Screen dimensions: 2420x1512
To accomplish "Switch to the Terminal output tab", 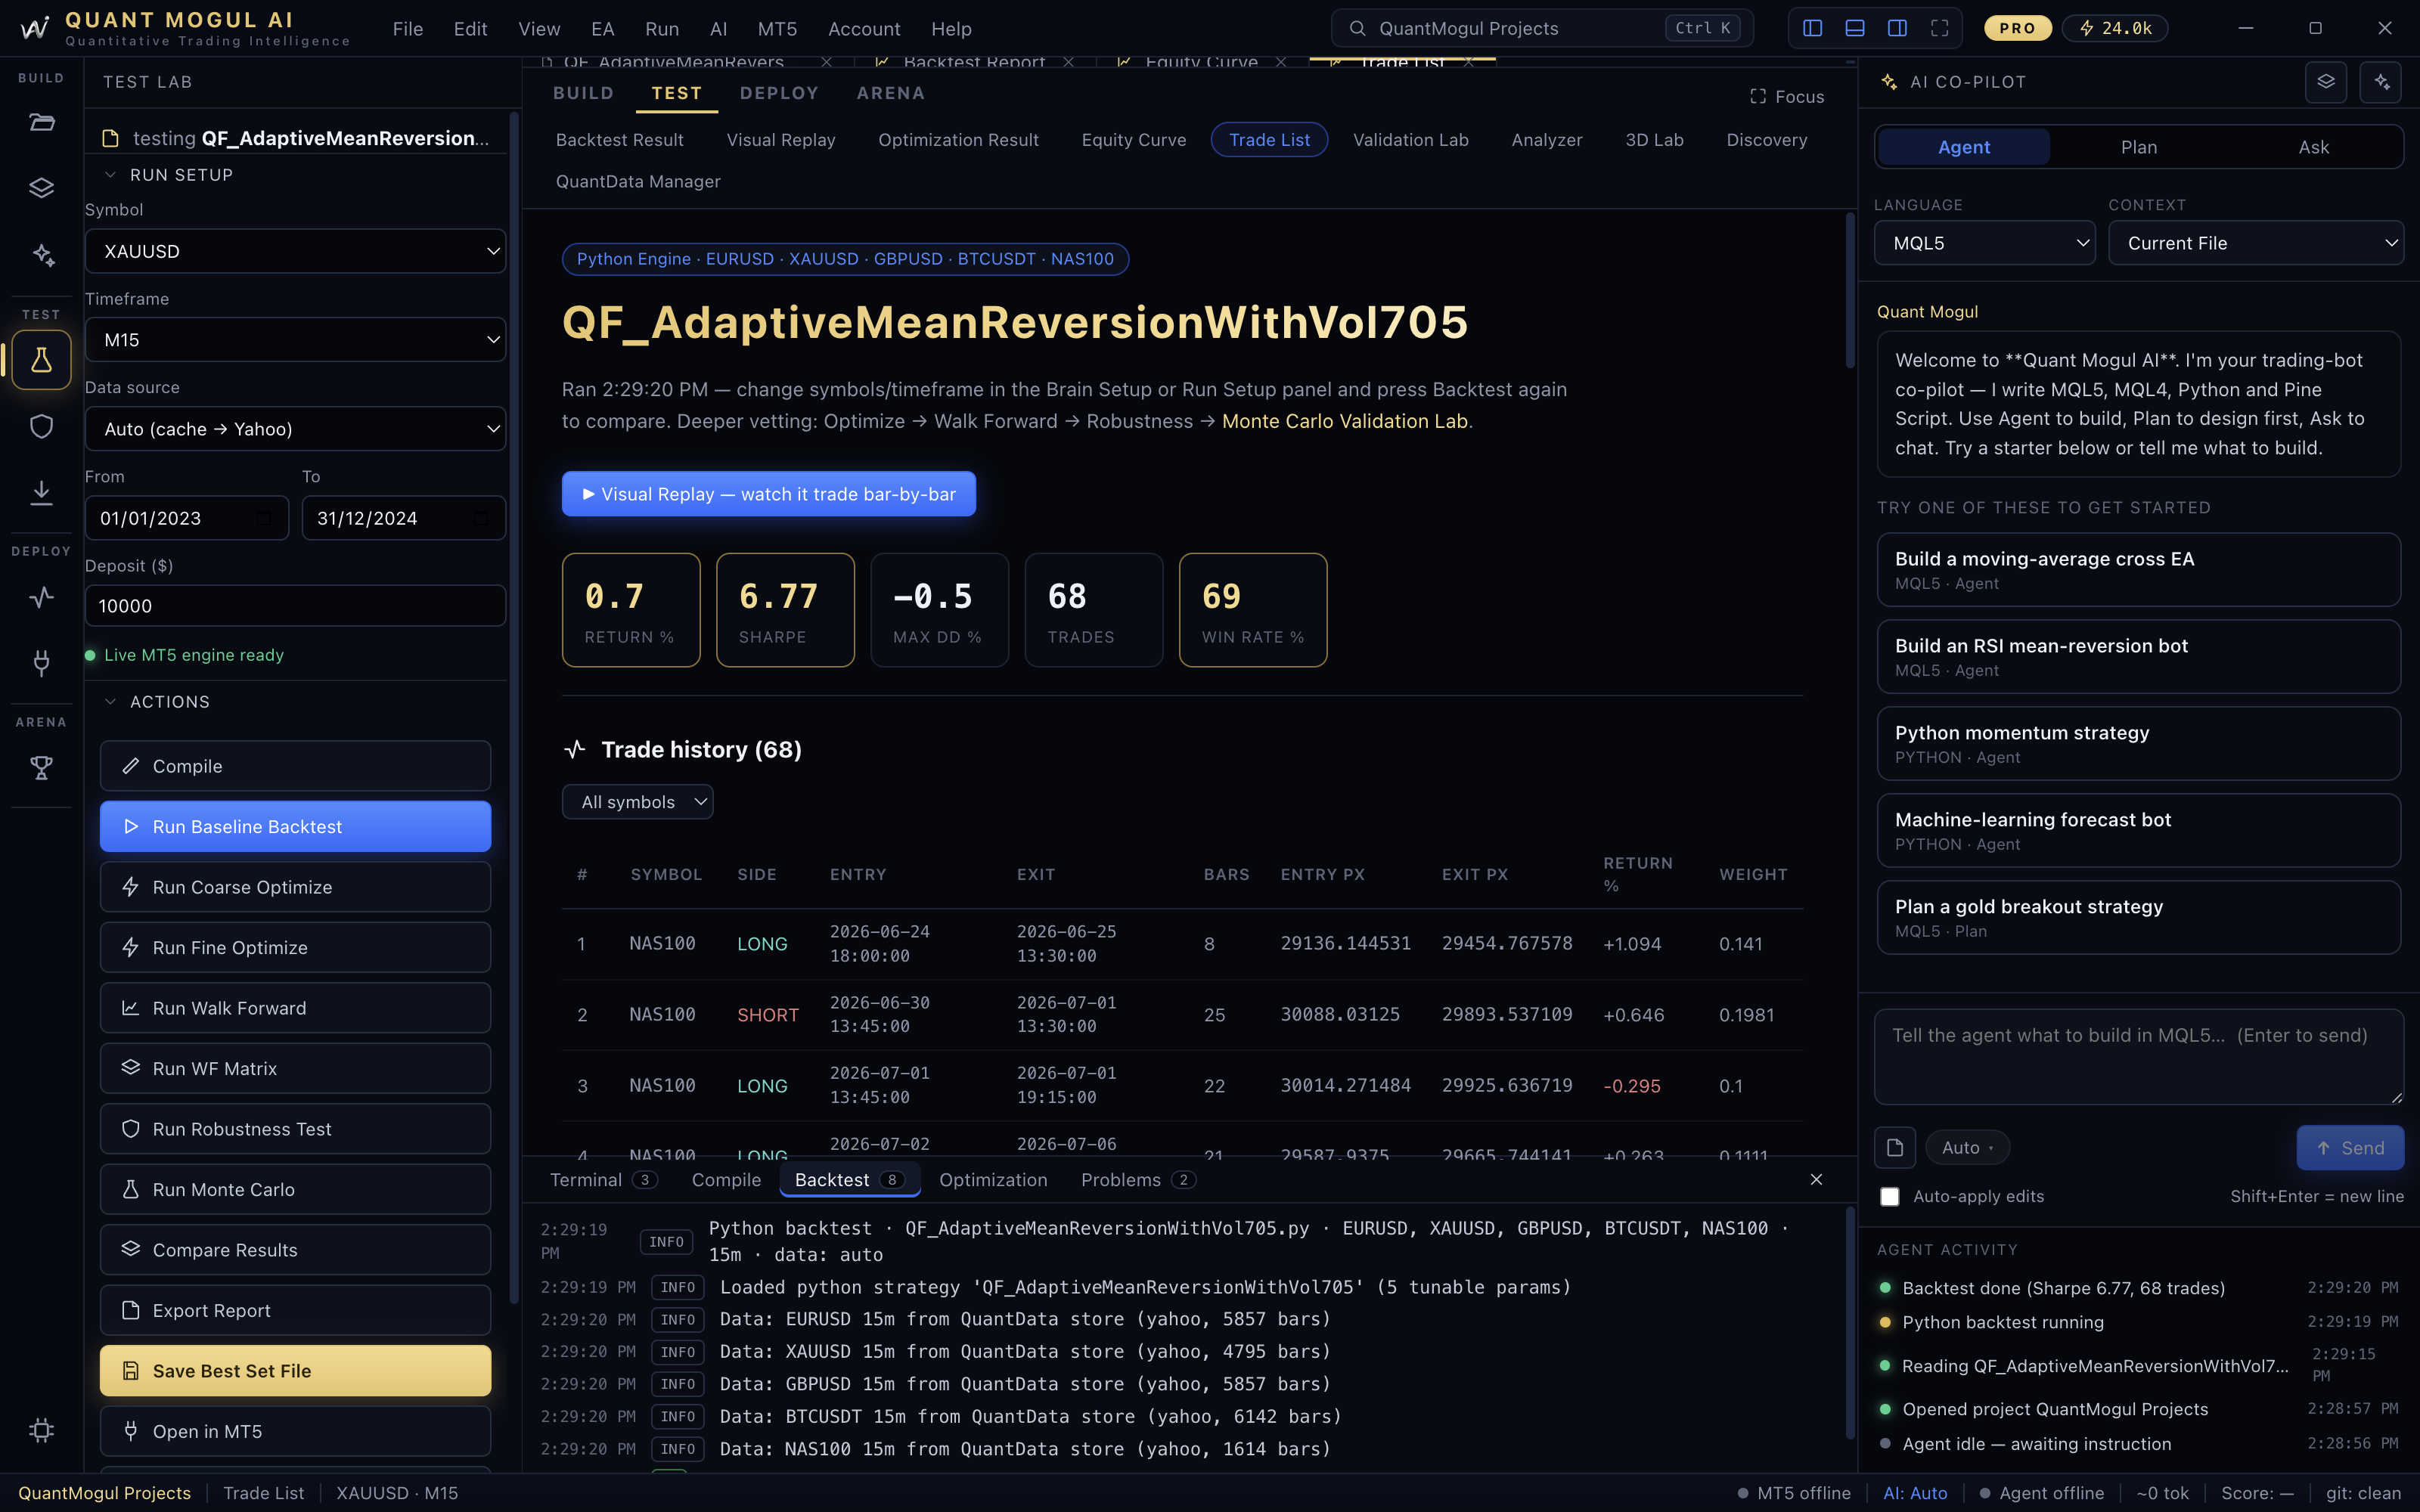I will tap(603, 1180).
